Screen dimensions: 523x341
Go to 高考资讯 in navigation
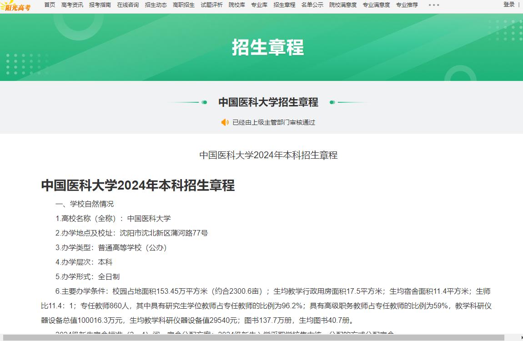72,5
